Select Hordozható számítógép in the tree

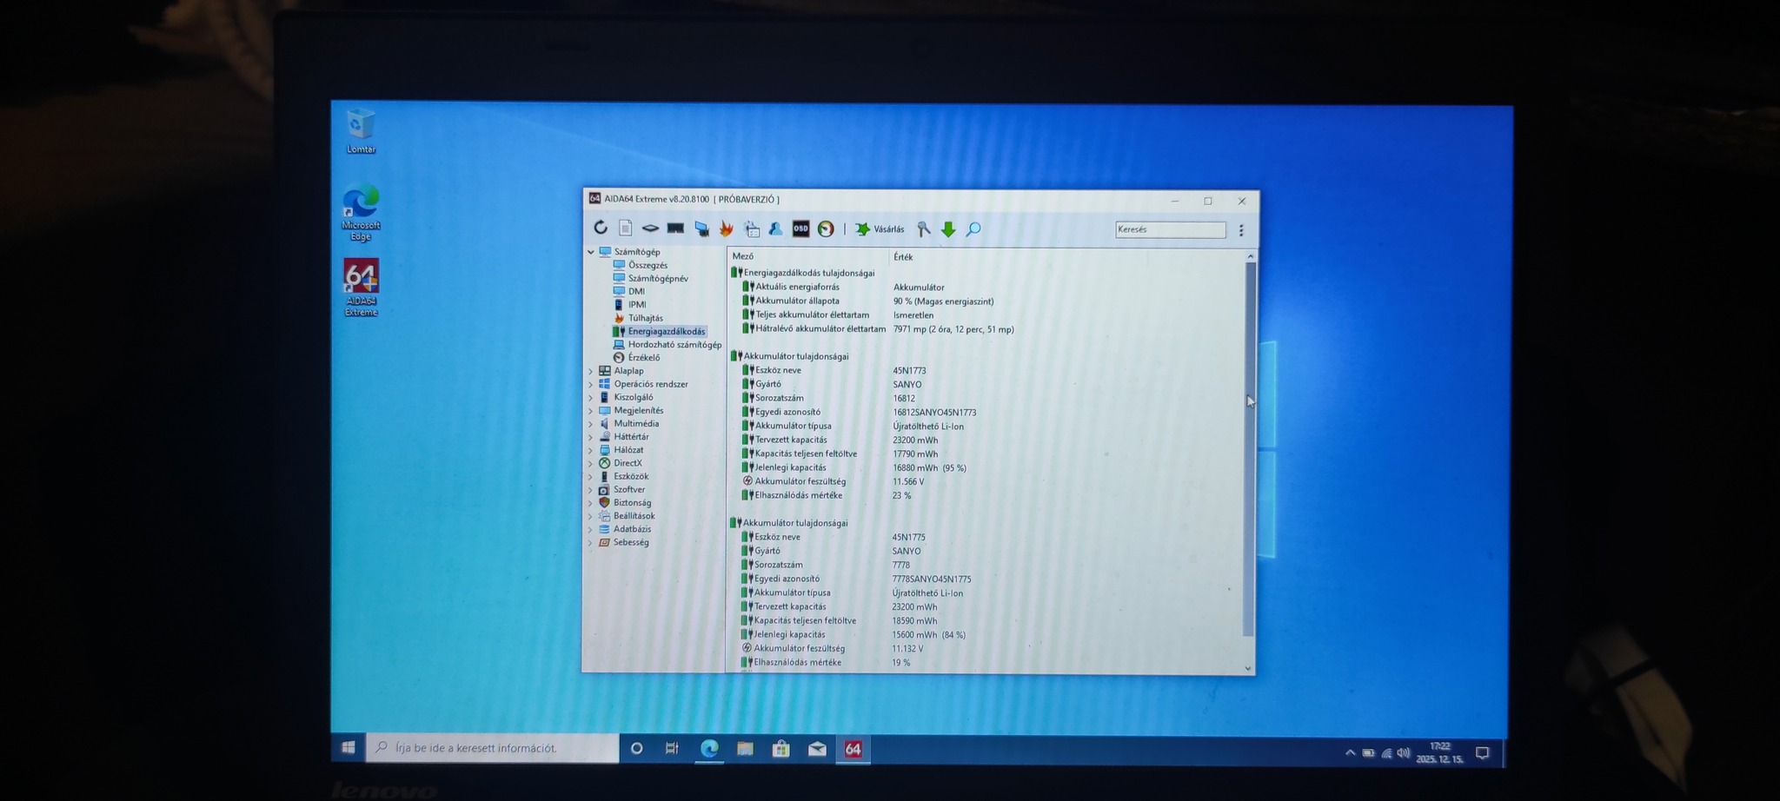(674, 344)
